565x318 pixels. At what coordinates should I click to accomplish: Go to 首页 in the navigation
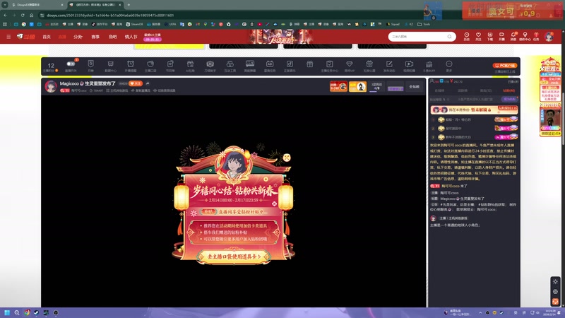pos(47,37)
